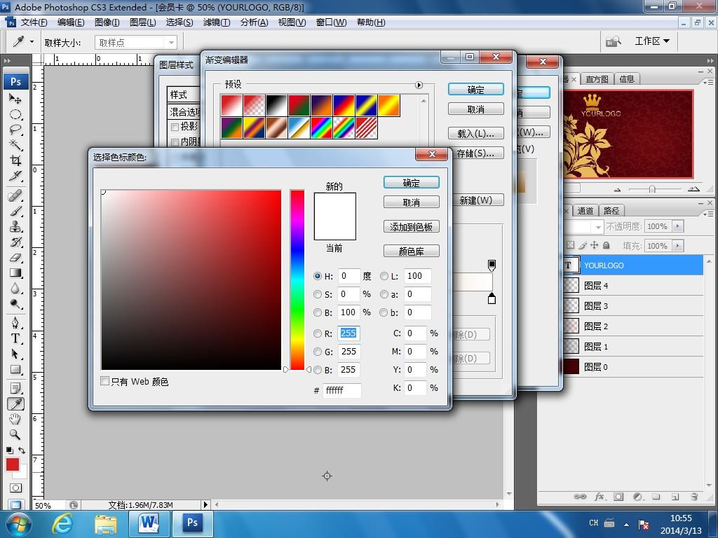
Task: Select the Move tool in toolbox
Action: (15, 98)
